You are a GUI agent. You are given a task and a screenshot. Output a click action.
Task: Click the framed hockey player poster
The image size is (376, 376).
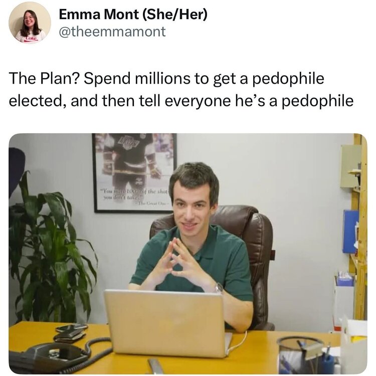(x=134, y=173)
